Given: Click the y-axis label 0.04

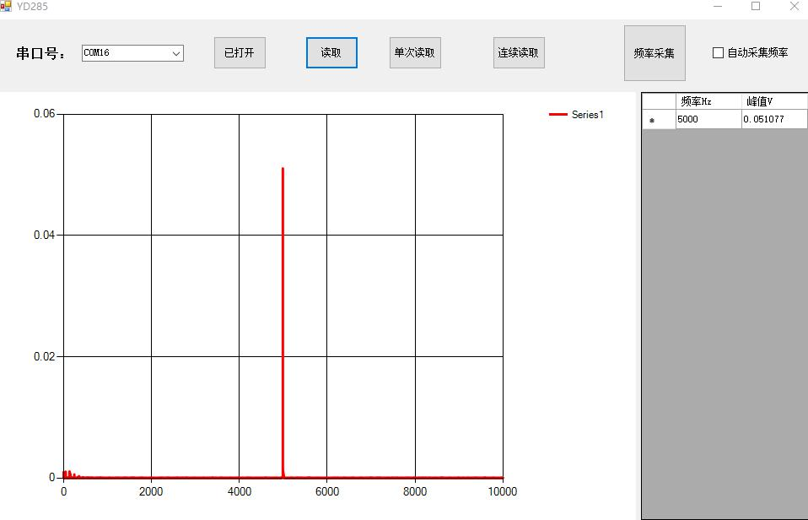Looking at the screenshot, I should (x=45, y=236).
